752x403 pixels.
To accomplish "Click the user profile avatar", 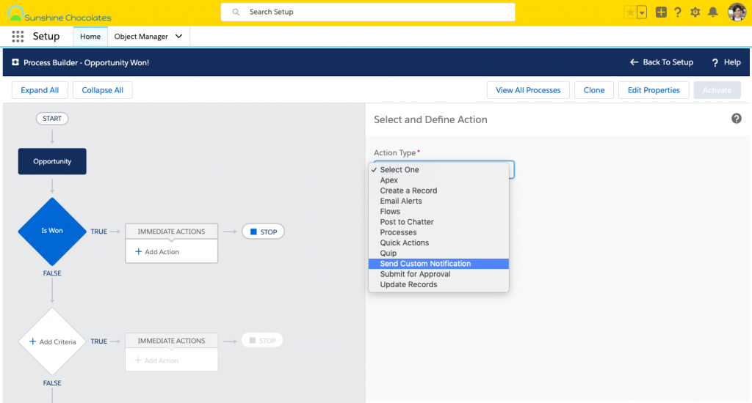I will coord(737,12).
